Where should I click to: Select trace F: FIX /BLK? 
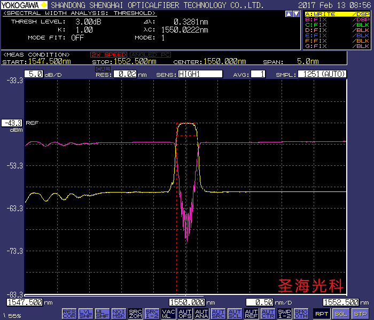[x=337, y=41]
